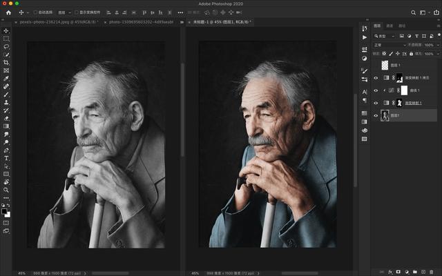Delete layer using trash icon

pyautogui.click(x=432, y=272)
